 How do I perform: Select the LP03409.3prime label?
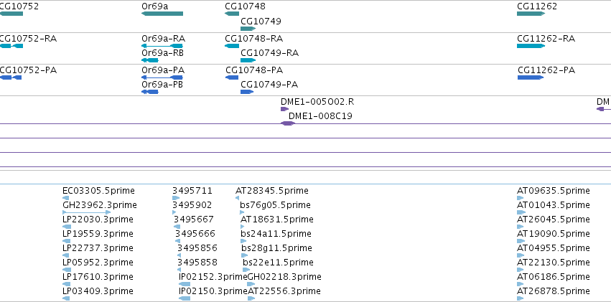tap(98, 291)
